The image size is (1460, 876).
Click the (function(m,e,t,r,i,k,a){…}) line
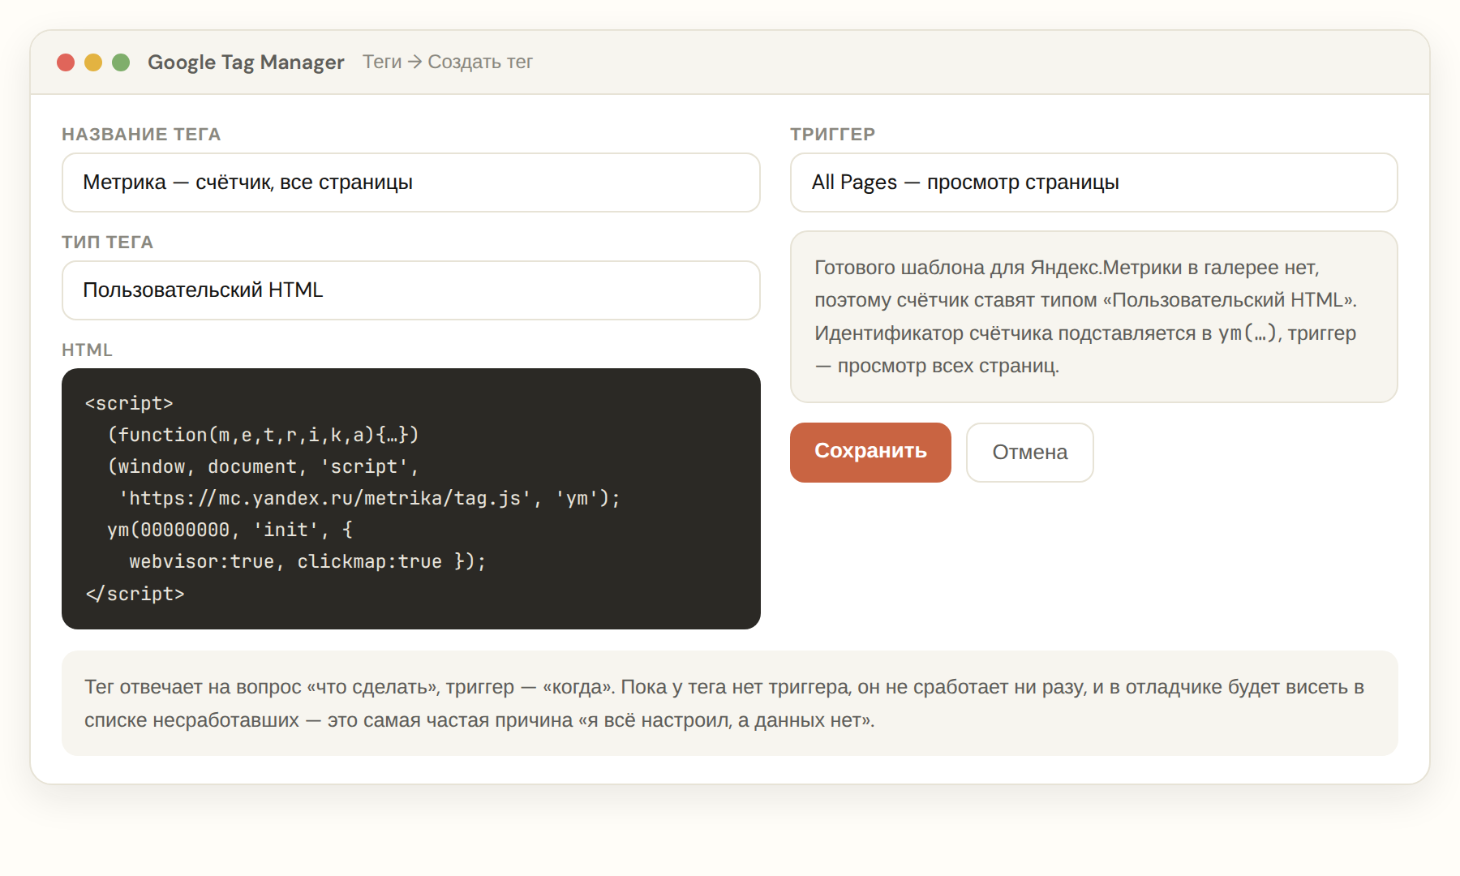tap(263, 435)
